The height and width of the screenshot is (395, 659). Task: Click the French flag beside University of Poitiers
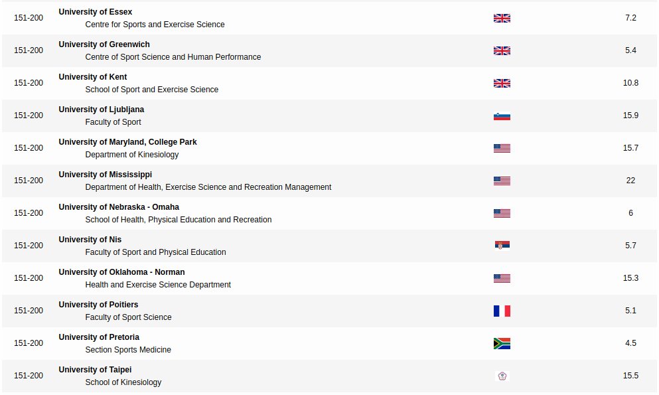[502, 311]
